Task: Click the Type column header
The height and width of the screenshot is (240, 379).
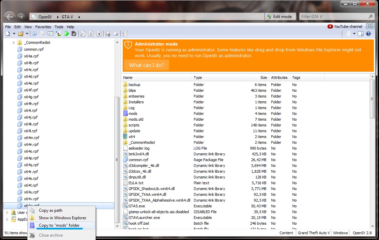Action: click(220, 78)
